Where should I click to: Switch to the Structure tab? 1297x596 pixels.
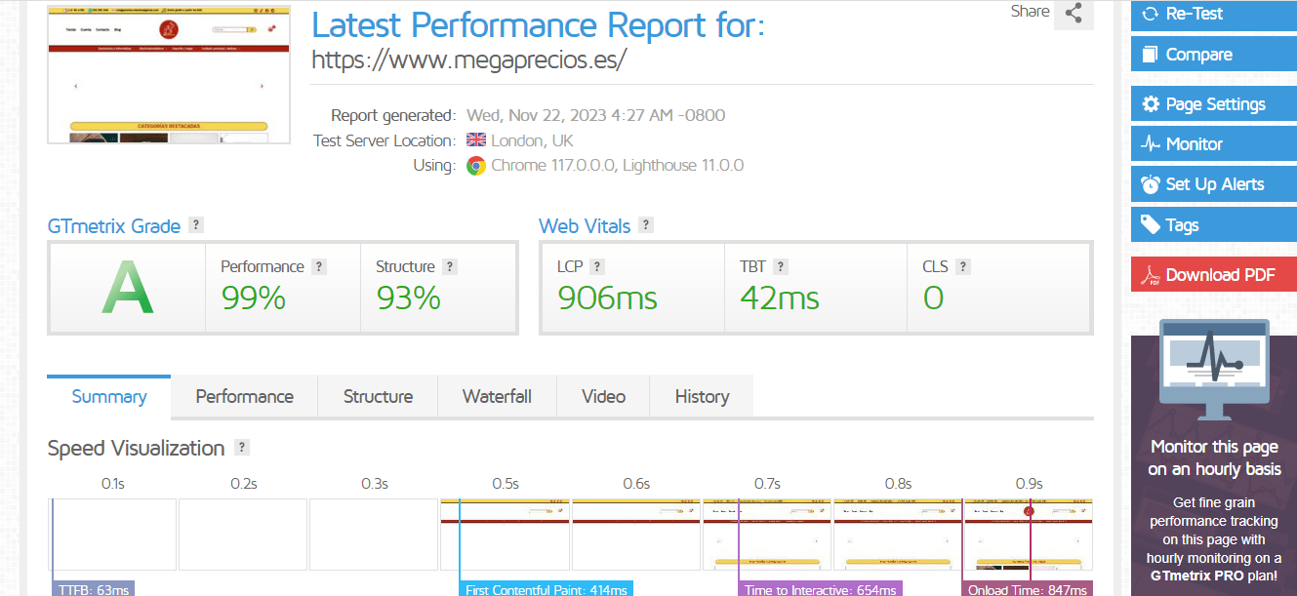tap(378, 396)
